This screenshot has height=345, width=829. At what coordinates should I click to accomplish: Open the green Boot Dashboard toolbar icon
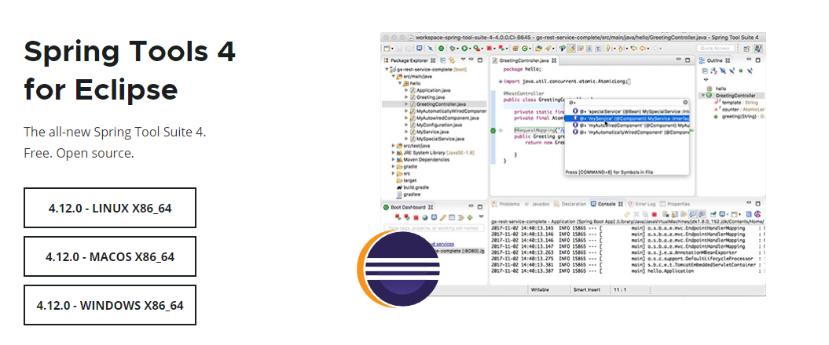[441, 48]
